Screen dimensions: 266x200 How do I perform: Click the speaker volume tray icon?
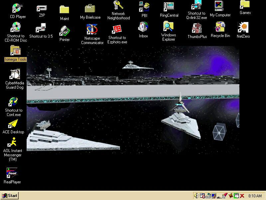point(197,196)
